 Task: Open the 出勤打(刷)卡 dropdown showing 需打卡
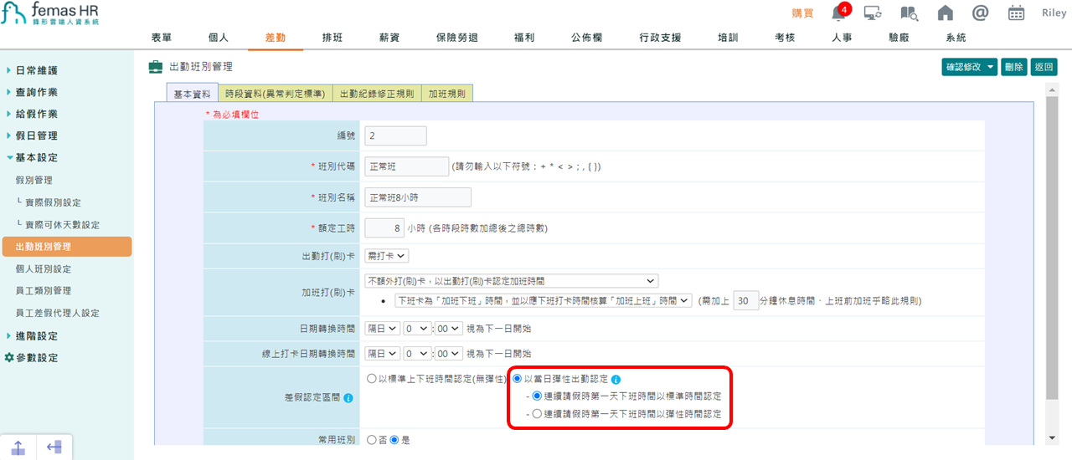tap(387, 255)
